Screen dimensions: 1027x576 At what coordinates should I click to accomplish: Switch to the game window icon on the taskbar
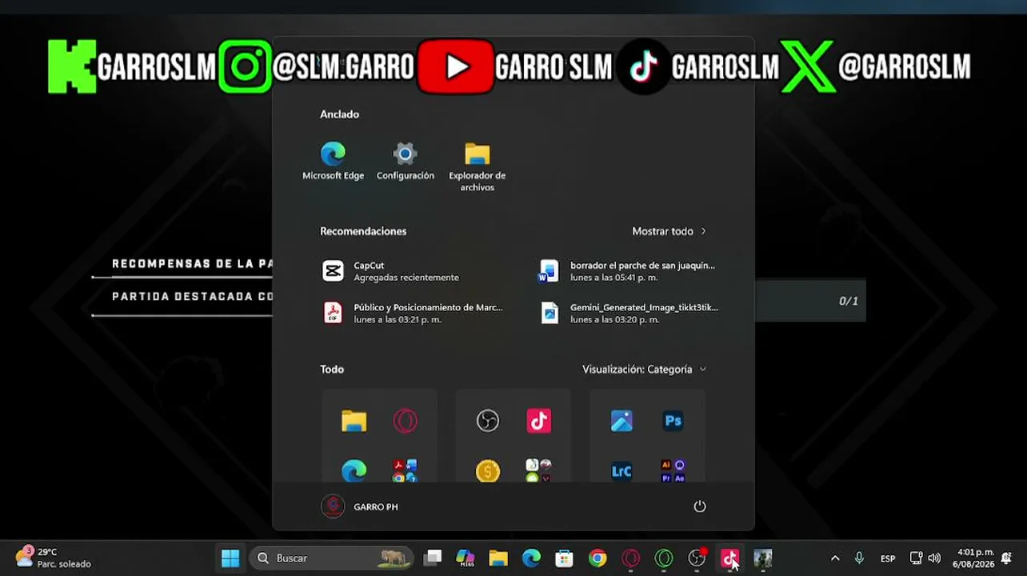tap(763, 558)
